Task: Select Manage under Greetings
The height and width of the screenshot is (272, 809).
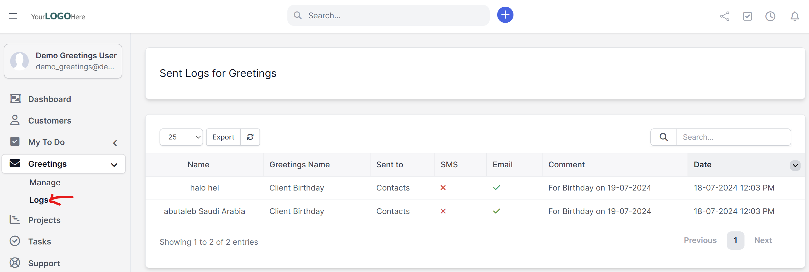Action: (x=45, y=182)
